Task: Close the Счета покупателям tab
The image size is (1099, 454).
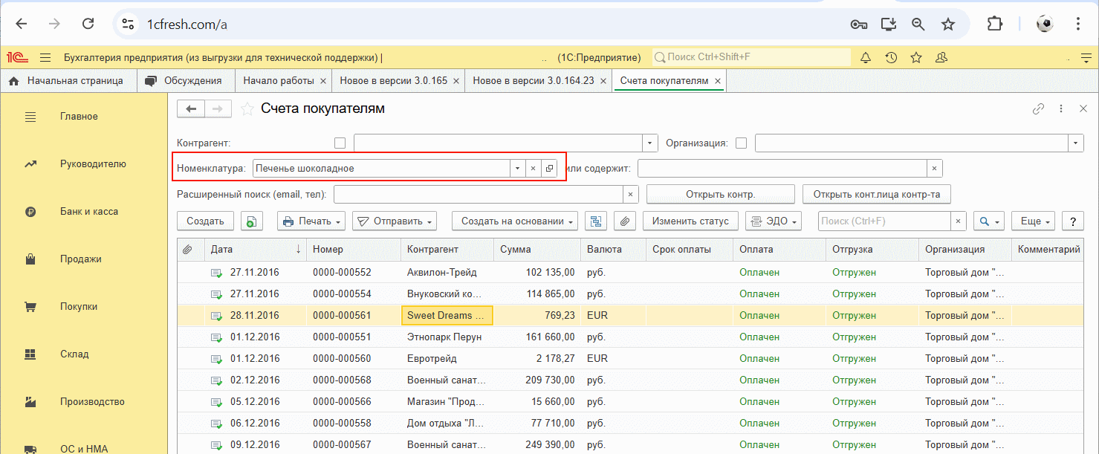Action: point(717,81)
